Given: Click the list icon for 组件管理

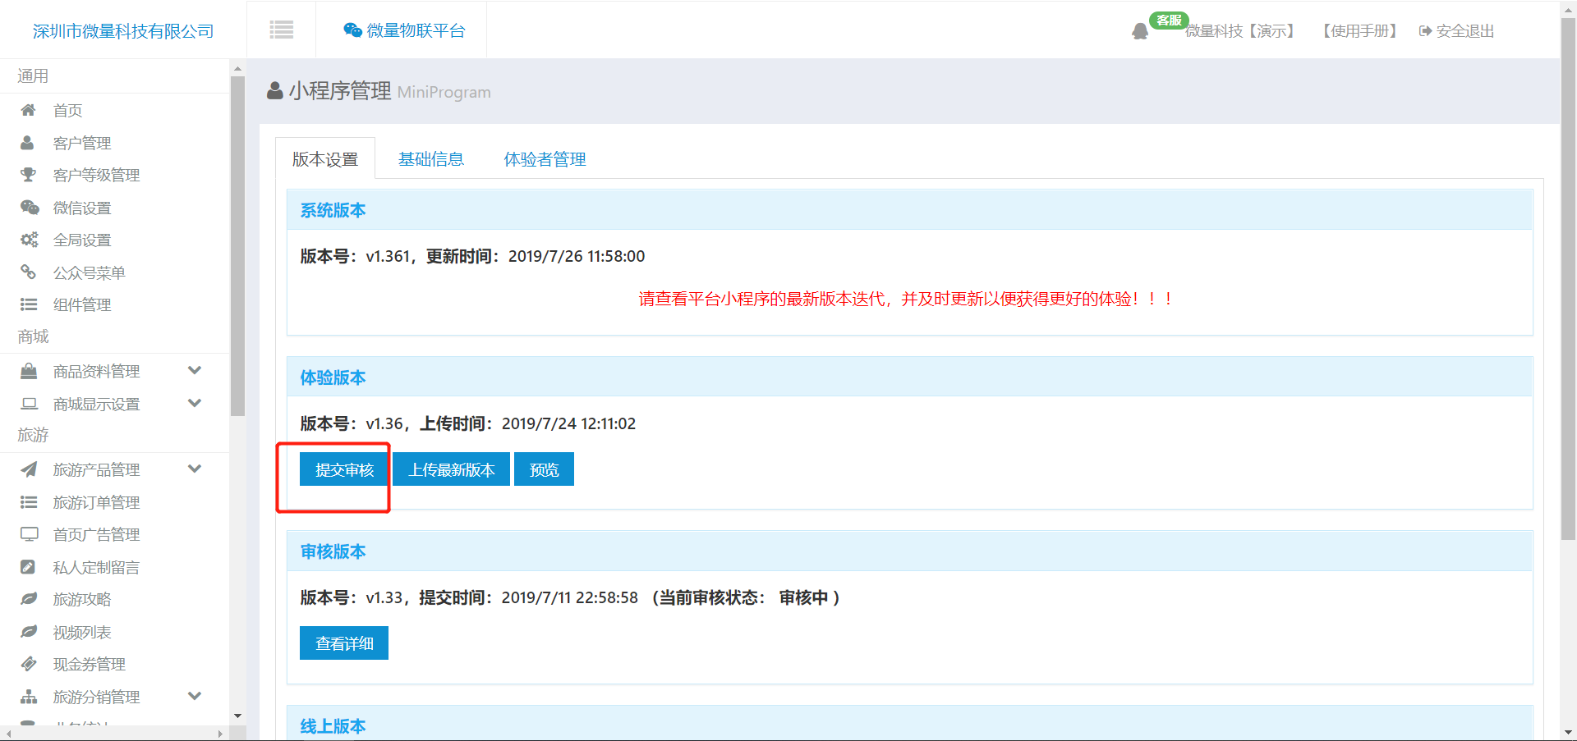Looking at the screenshot, I should (x=29, y=304).
